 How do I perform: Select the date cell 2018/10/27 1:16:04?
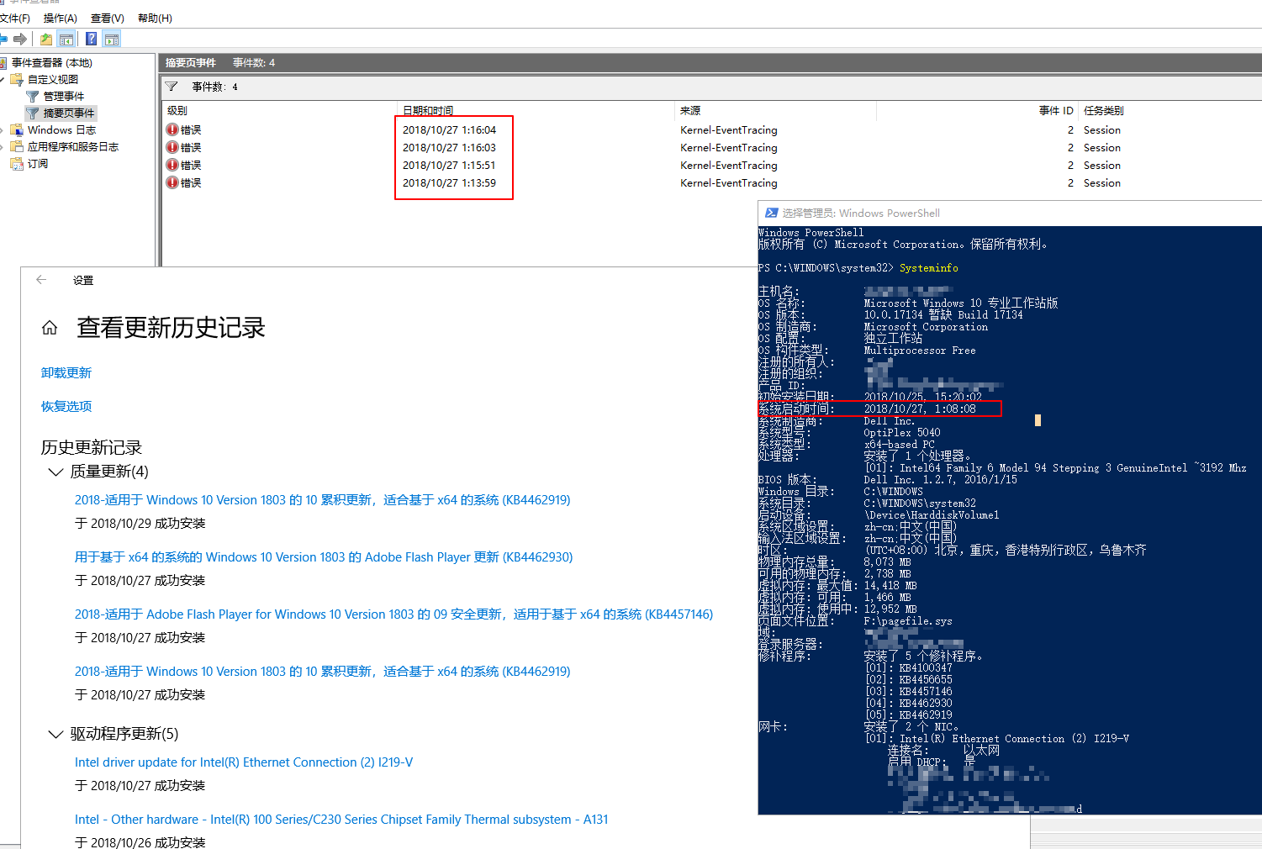pos(449,129)
